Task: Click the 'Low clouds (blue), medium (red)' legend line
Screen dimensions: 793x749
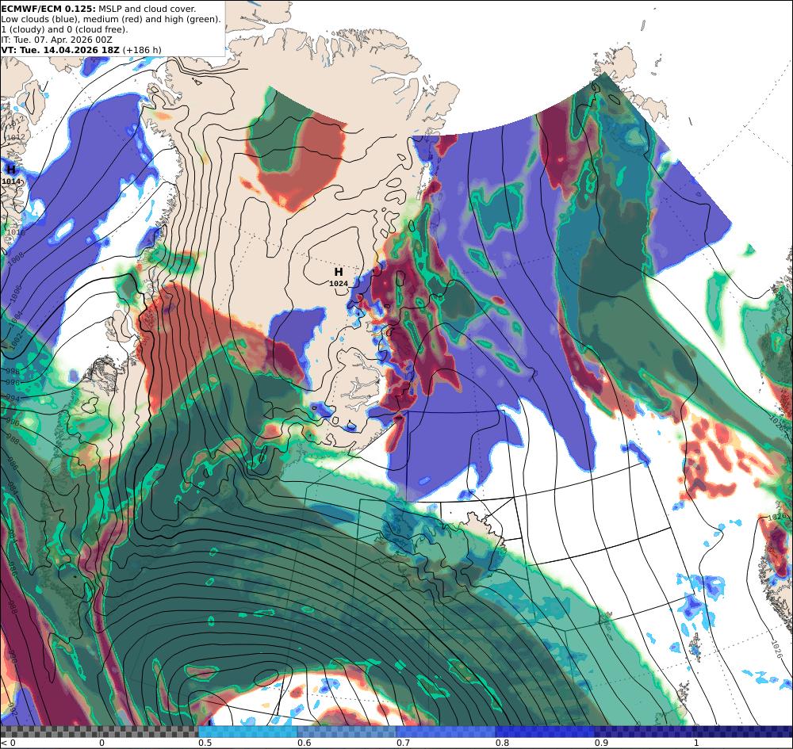Action: point(111,19)
